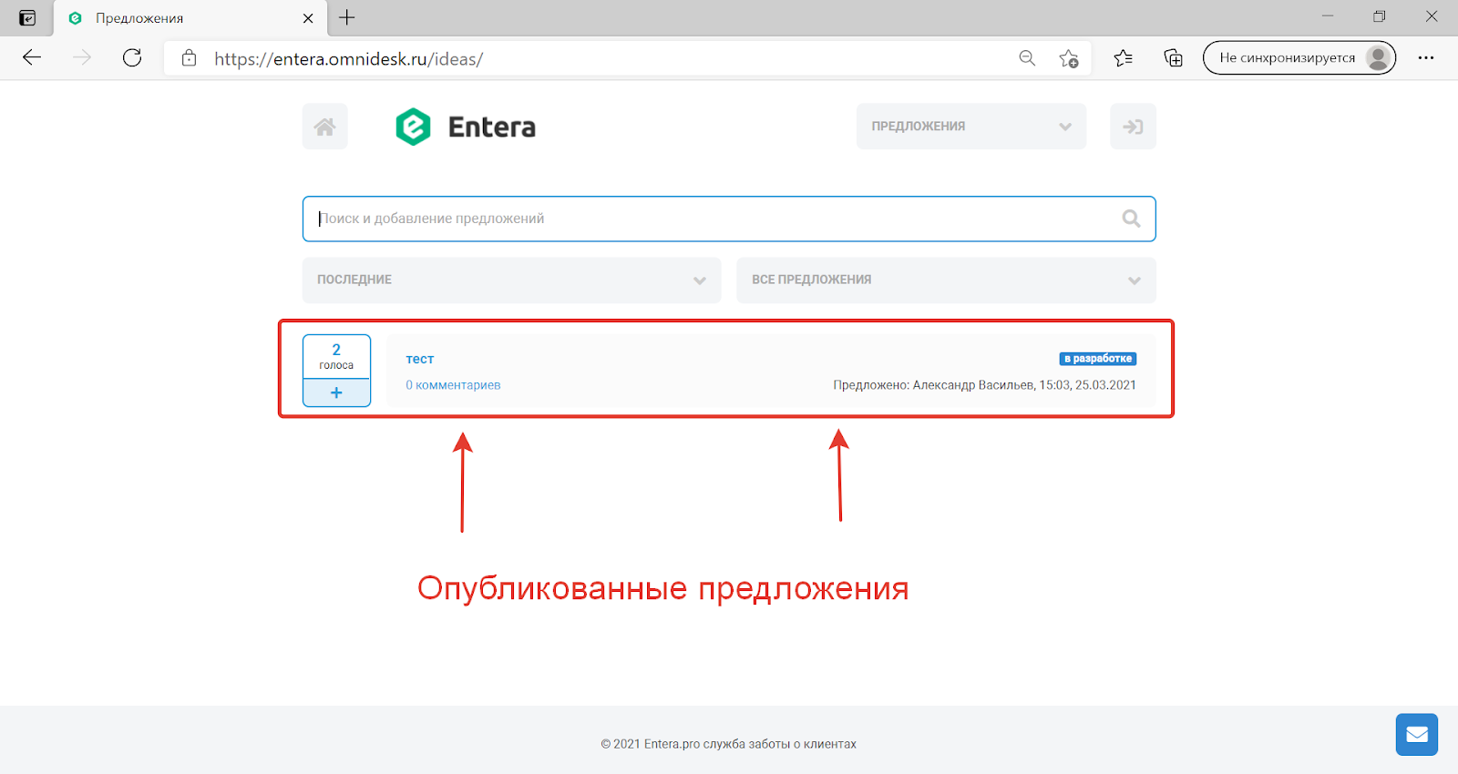Open browser collections icon
Screen dimensions: 1458x774
(x=1174, y=58)
